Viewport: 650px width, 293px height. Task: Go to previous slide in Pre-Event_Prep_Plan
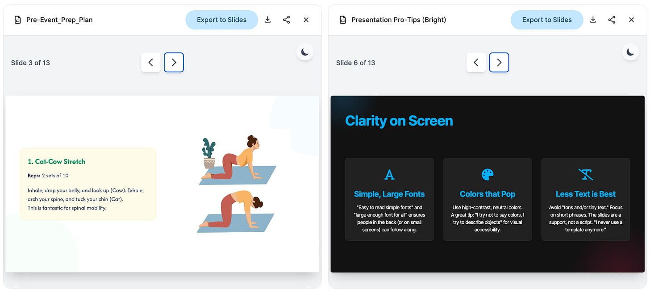click(x=151, y=63)
